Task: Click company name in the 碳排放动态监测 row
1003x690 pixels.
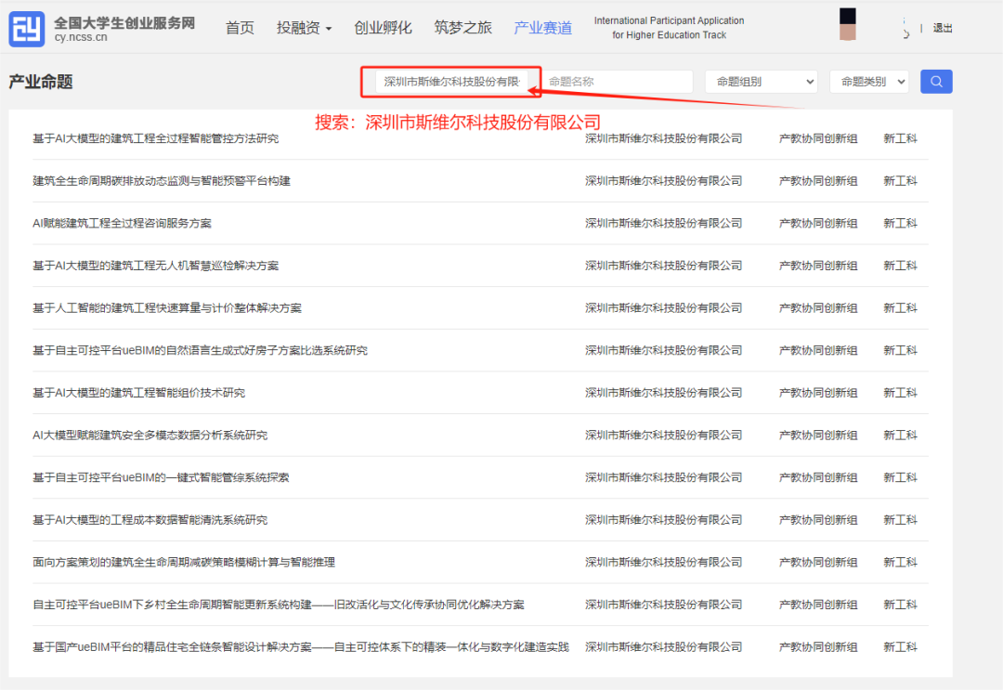Action: [x=663, y=180]
